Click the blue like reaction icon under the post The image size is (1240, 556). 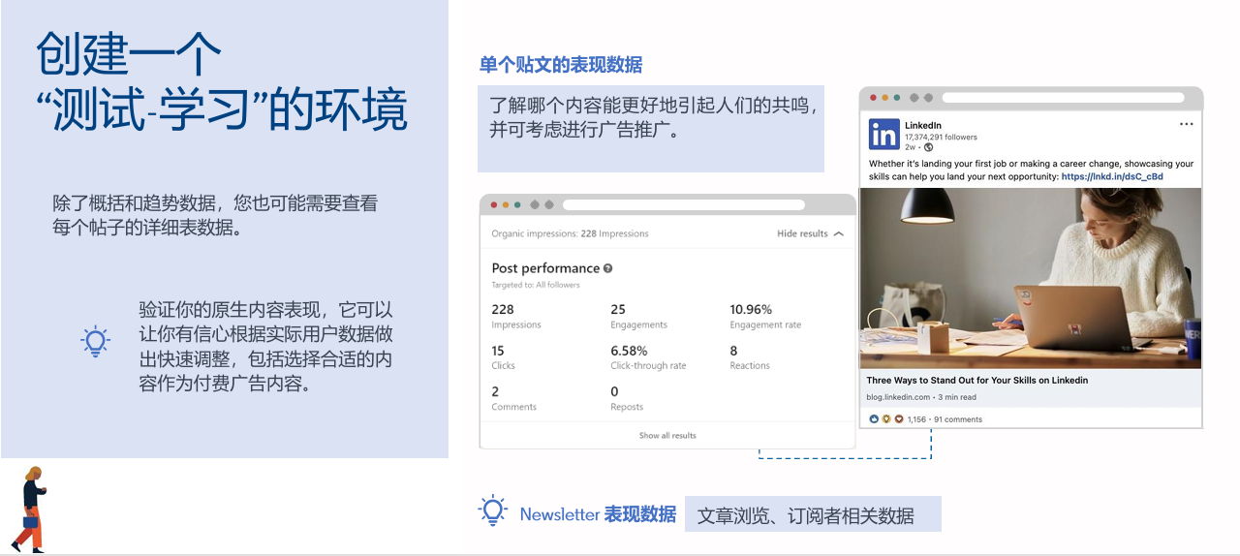click(874, 419)
